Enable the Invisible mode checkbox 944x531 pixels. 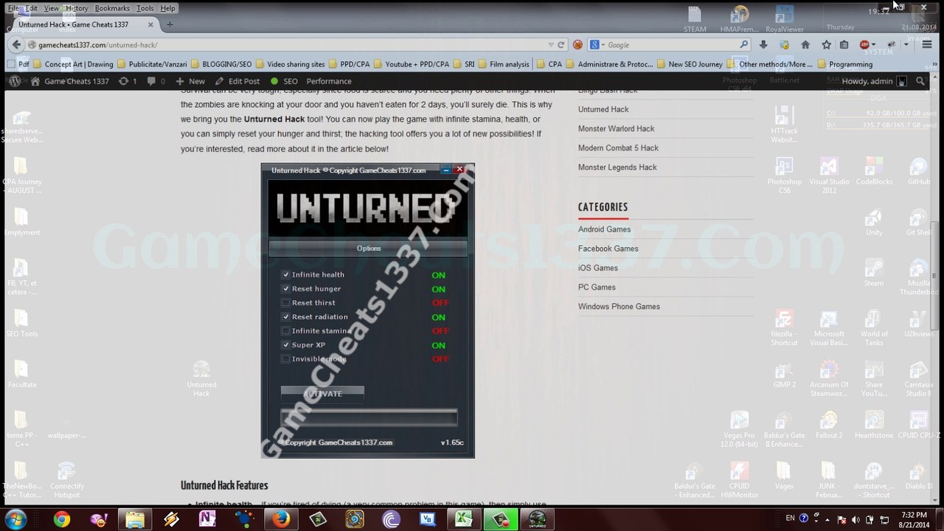(285, 358)
